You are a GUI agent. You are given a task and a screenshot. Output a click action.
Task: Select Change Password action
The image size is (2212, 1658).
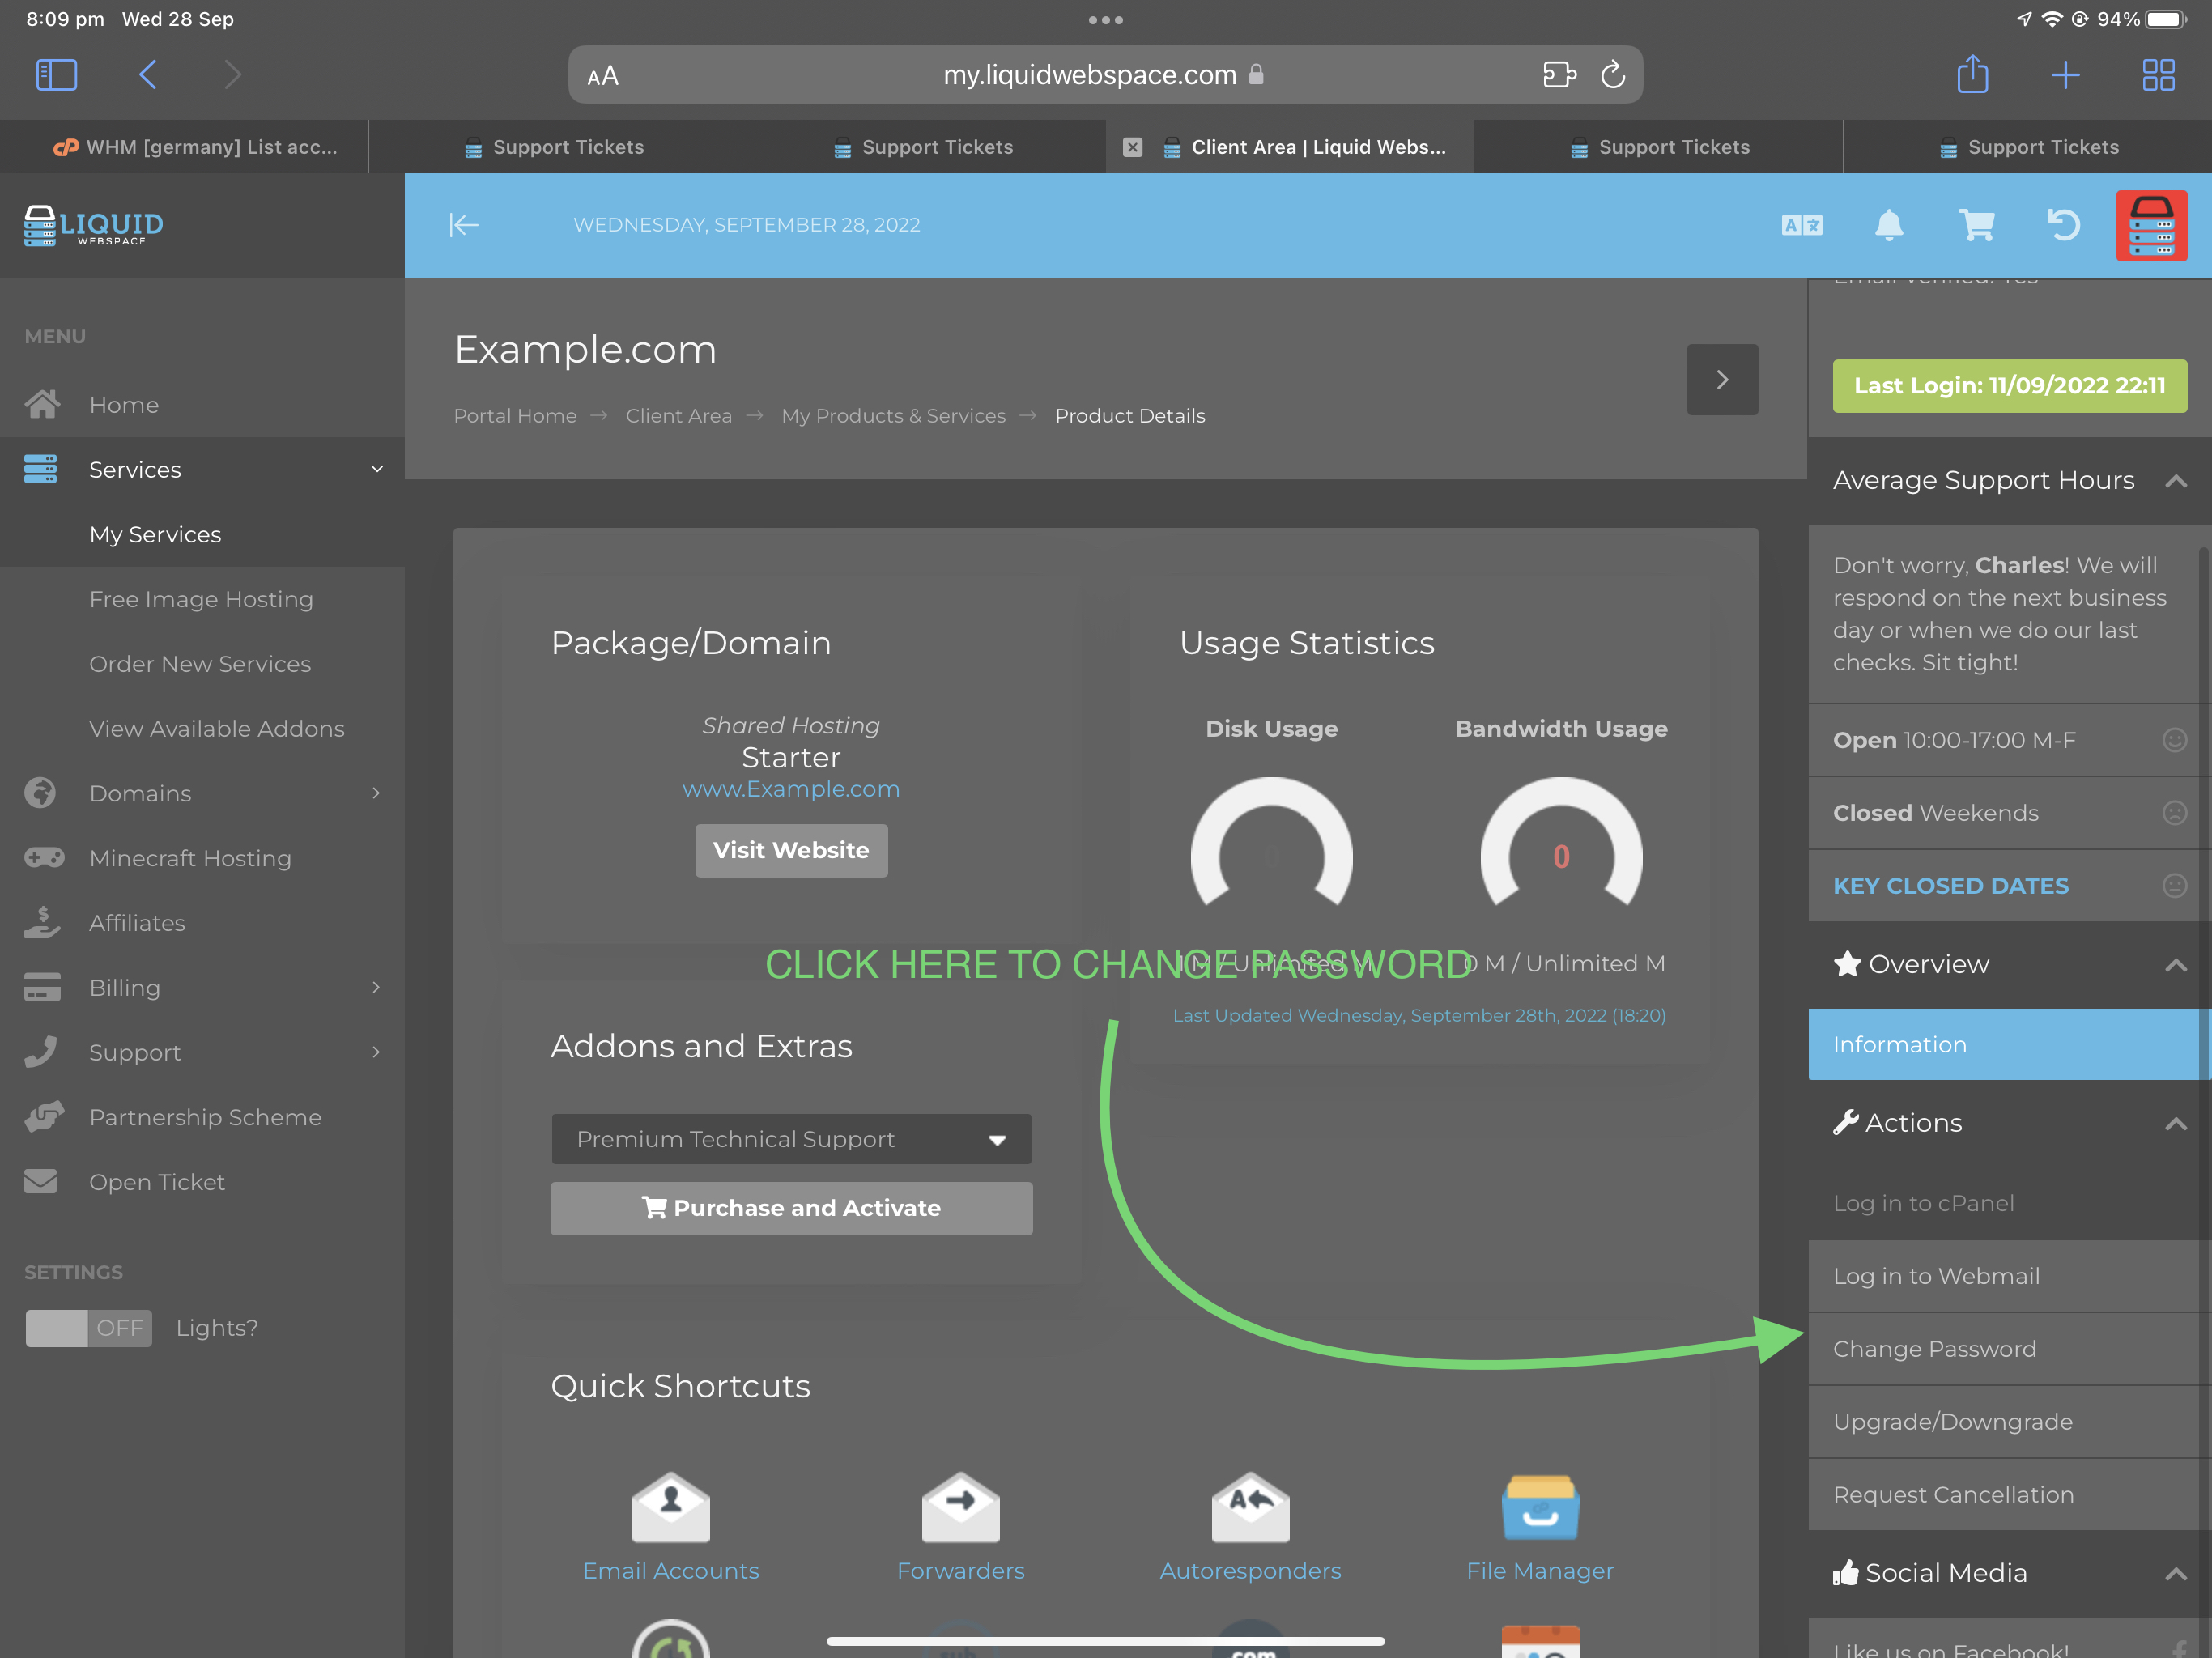point(1934,1349)
